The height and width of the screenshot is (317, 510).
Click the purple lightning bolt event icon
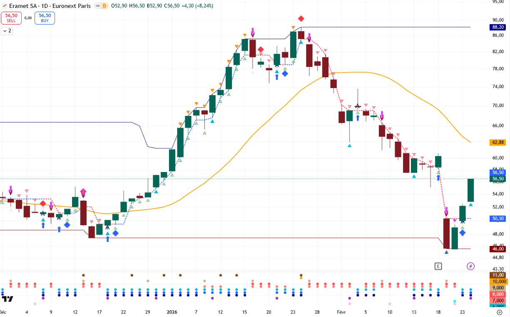point(470,266)
